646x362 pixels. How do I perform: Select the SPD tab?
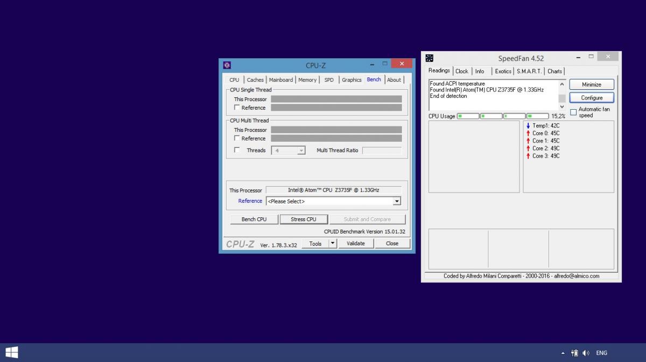329,80
